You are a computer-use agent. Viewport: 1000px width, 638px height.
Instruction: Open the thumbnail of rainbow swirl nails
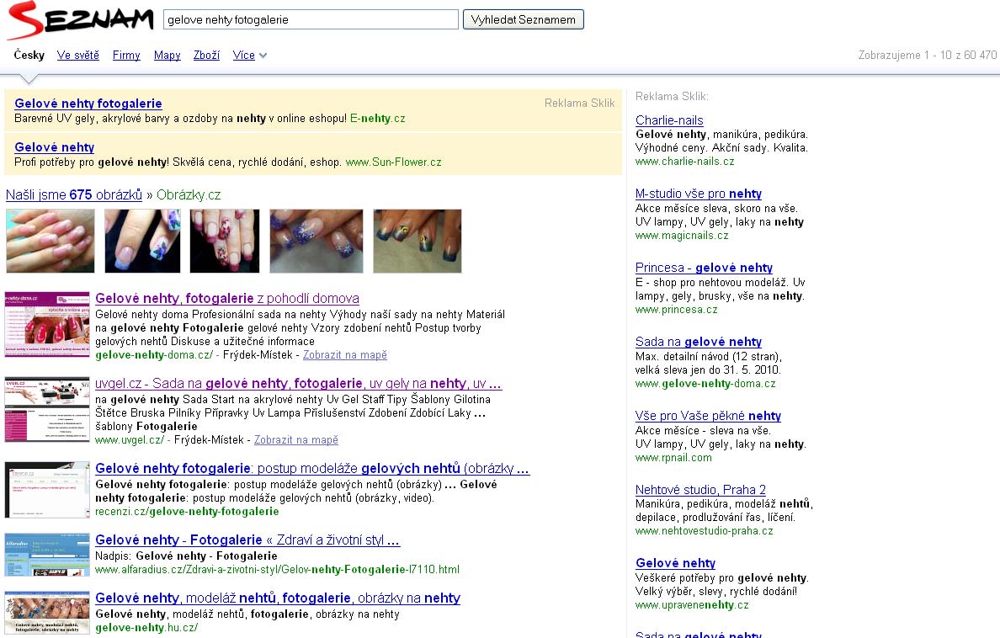tap(418, 242)
